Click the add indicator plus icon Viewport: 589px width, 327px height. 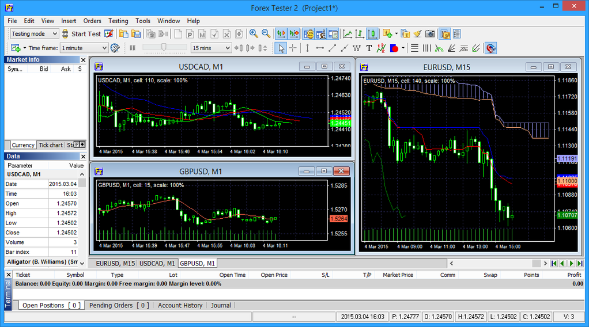(x=387, y=34)
